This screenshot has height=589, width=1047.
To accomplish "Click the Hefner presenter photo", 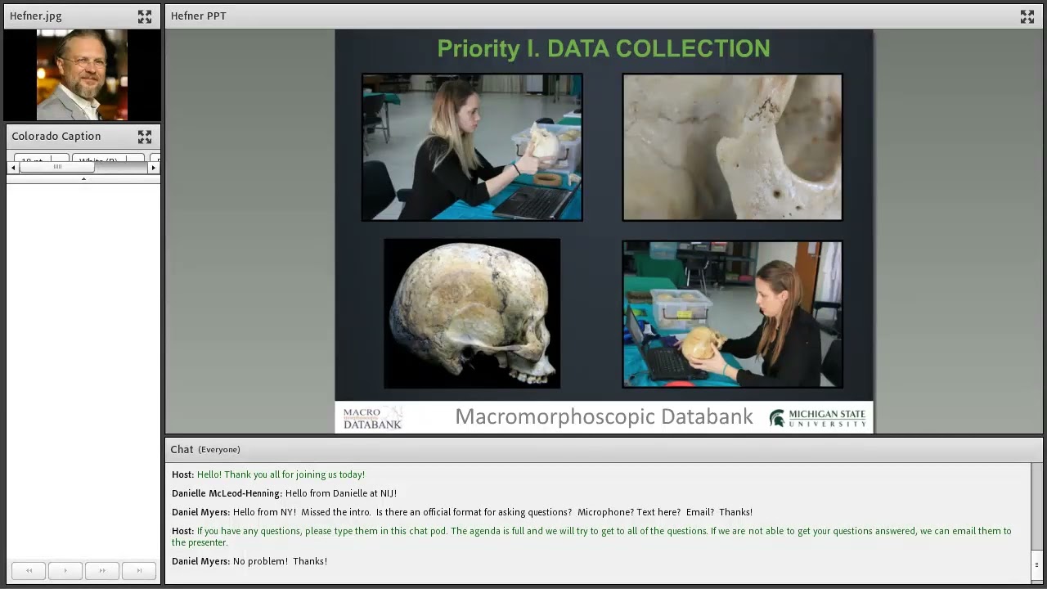I will tap(82, 75).
